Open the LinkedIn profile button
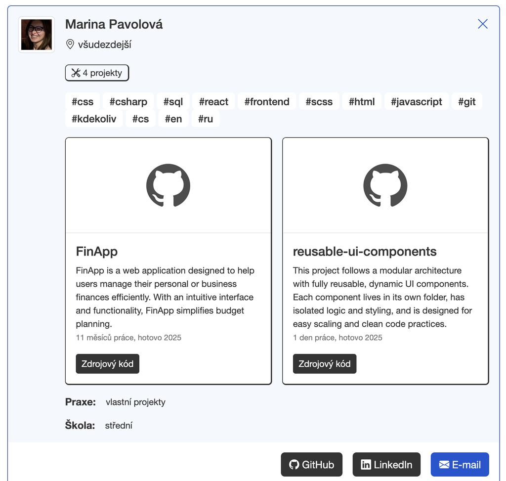Viewport: 506px width, 481px height. pyautogui.click(x=386, y=465)
